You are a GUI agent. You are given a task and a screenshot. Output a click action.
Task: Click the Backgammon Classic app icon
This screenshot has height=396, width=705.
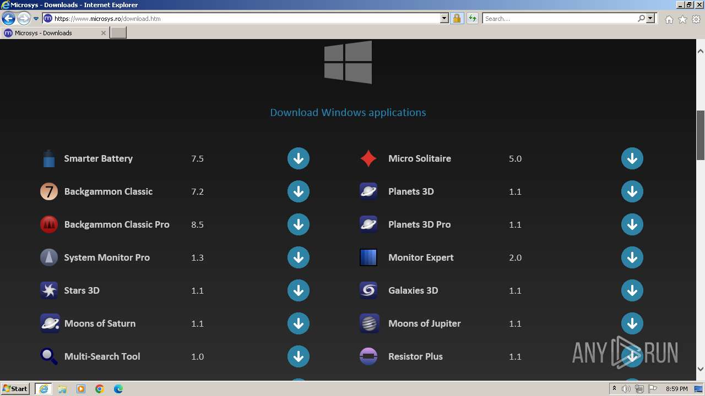point(49,191)
